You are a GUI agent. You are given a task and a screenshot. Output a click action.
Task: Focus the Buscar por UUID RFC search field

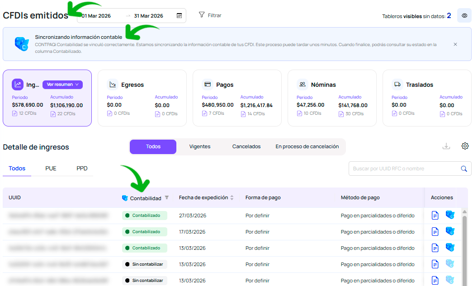[x=404, y=169]
